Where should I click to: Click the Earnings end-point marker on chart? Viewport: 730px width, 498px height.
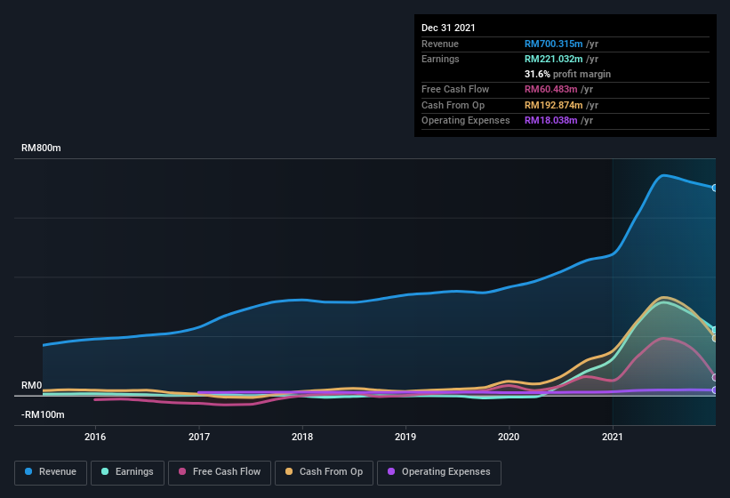point(715,330)
